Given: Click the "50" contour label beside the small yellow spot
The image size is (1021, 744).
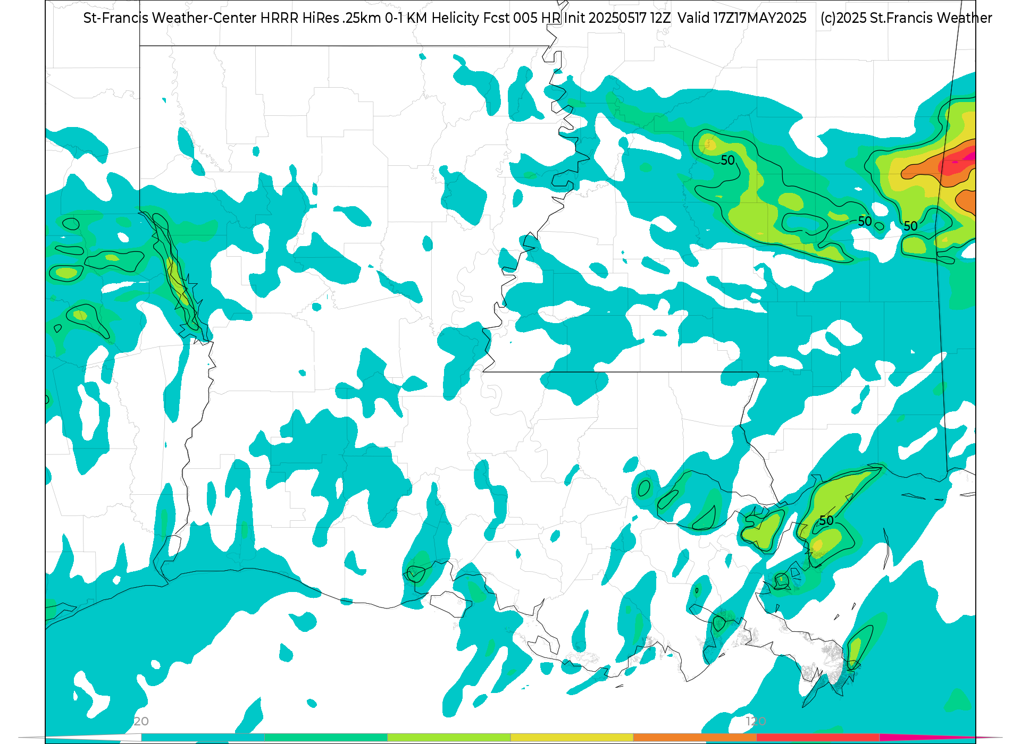Looking at the screenshot, I should pos(727,160).
